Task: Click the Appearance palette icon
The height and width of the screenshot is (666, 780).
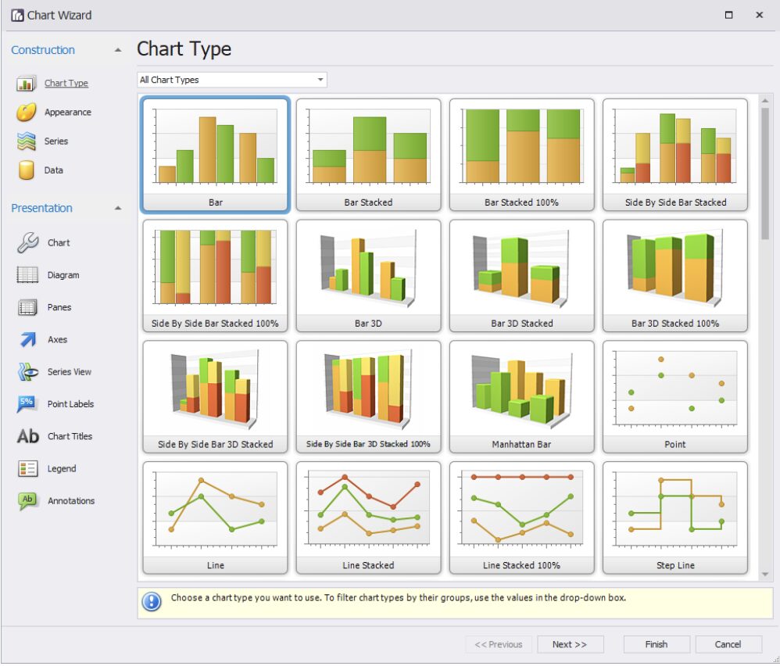Action: [x=27, y=113]
